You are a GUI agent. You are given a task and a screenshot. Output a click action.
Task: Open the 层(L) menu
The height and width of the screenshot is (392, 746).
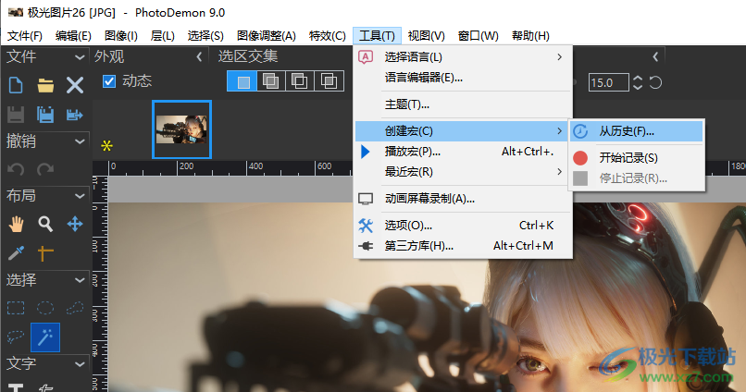[x=162, y=36]
